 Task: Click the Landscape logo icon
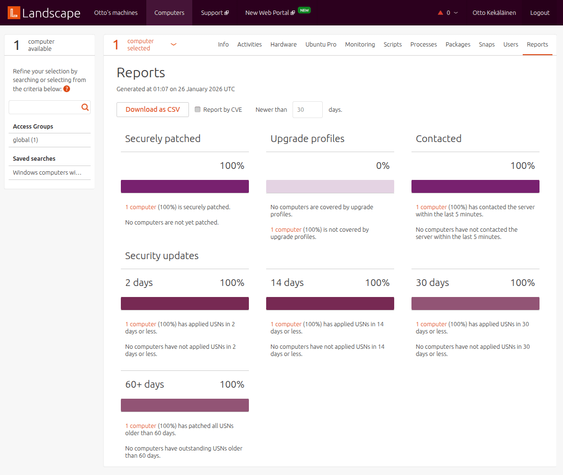(13, 12)
